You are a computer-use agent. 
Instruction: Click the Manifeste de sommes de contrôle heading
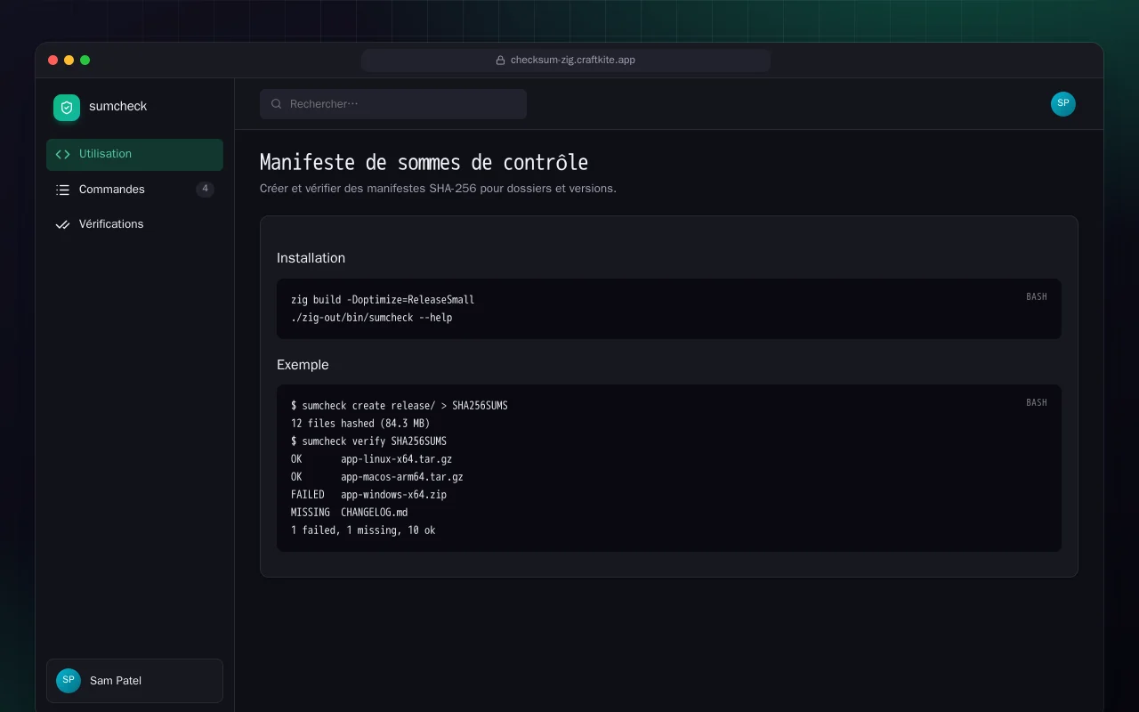(424, 163)
